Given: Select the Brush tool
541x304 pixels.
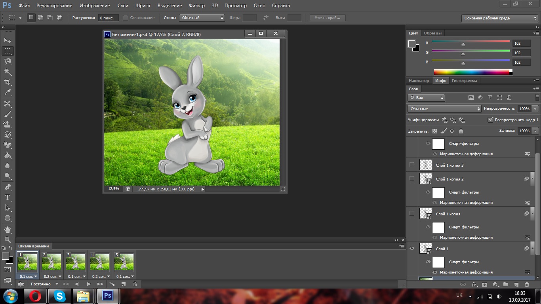Looking at the screenshot, I should click(x=8, y=114).
